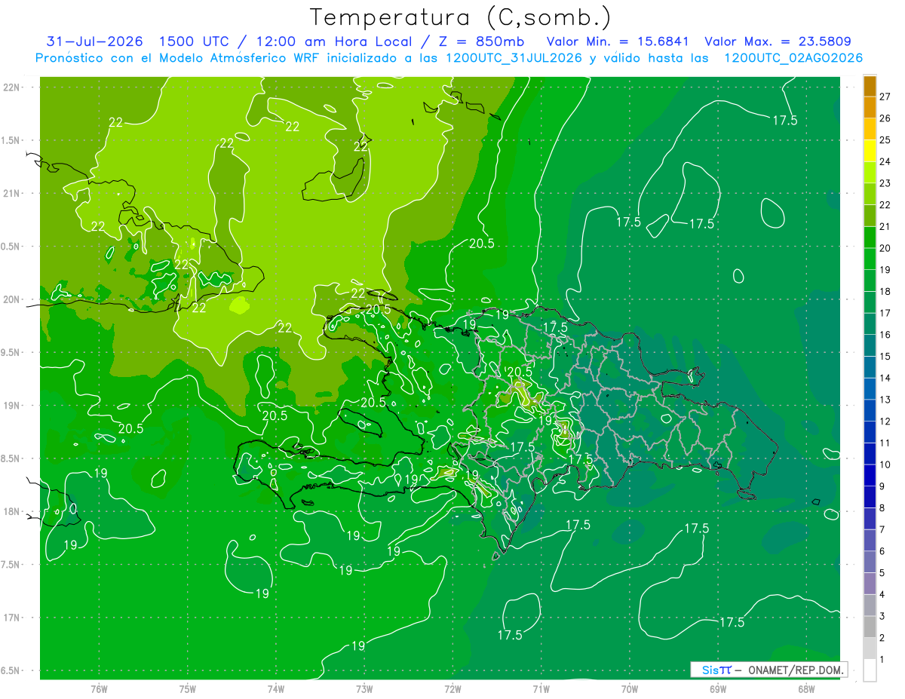The image size is (905, 699).
Task: Click the '1500 UTC' time text
Action: click(x=195, y=41)
